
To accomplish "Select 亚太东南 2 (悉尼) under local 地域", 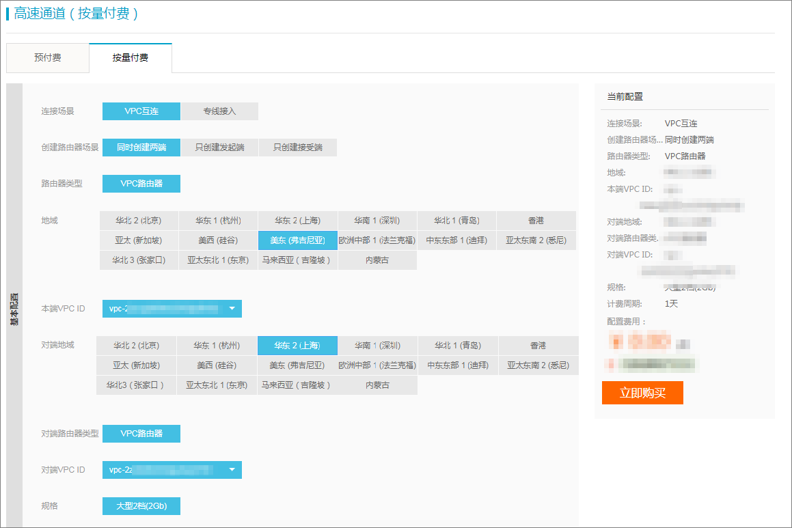I will coord(536,240).
